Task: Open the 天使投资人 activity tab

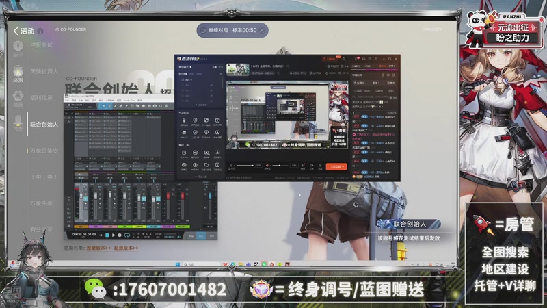Action: (44, 71)
